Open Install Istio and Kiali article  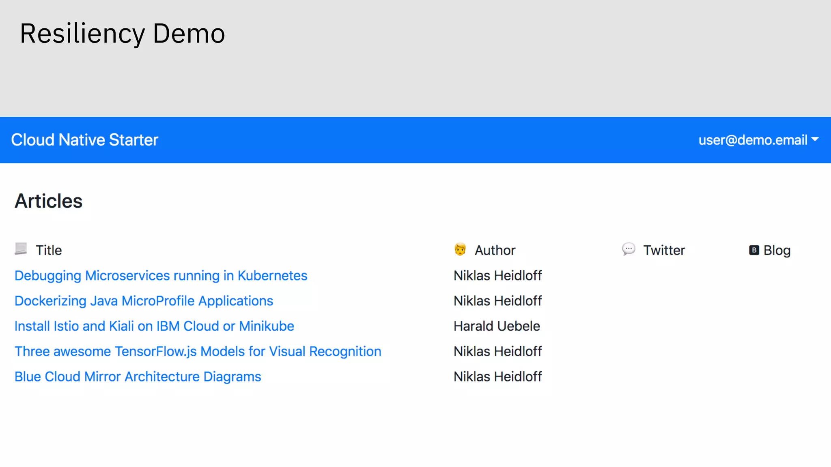point(154,326)
